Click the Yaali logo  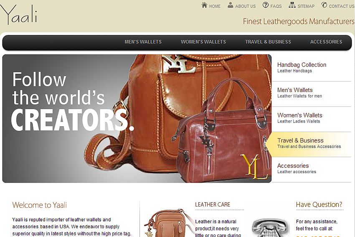18,15
